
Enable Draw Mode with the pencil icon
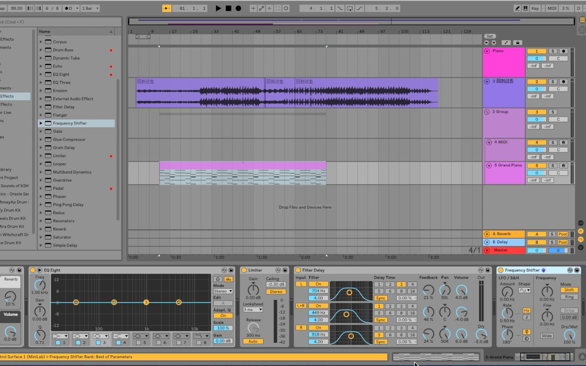(518, 8)
